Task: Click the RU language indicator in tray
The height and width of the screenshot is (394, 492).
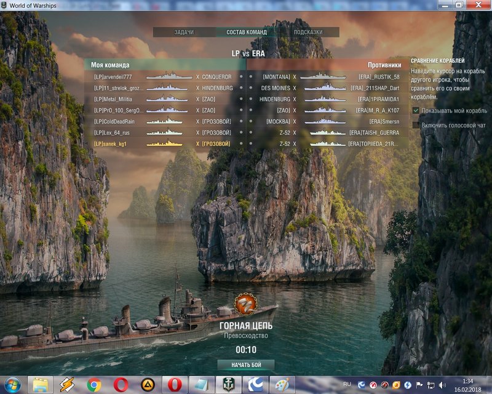Action: click(347, 384)
